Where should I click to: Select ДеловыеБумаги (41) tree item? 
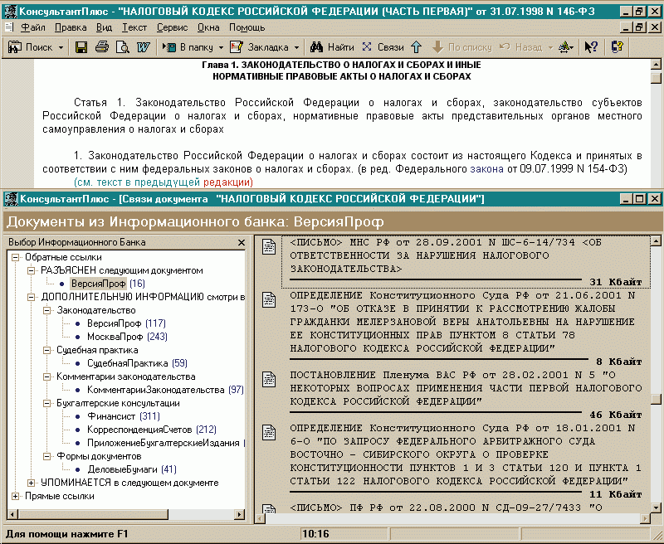click(x=132, y=469)
